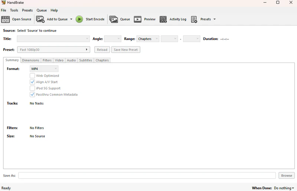
Task: Open the Fast 1080p30 preset selector
Action: tap(53, 50)
